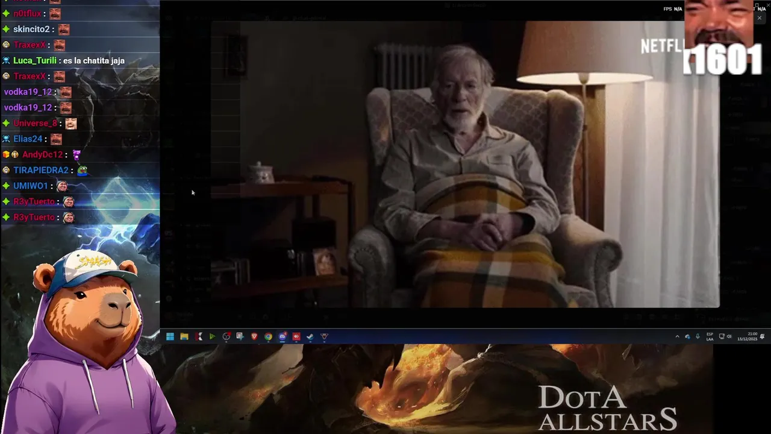Launch the green play-arrow app on taskbar

pos(212,336)
